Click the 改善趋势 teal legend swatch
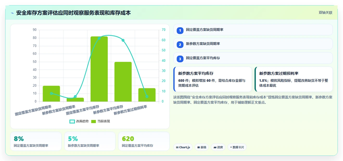The image size is (343, 161). [72, 122]
